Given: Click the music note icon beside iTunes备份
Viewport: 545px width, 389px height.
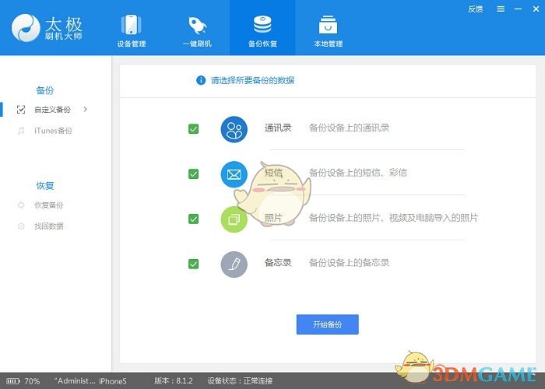Looking at the screenshot, I should point(21,131).
